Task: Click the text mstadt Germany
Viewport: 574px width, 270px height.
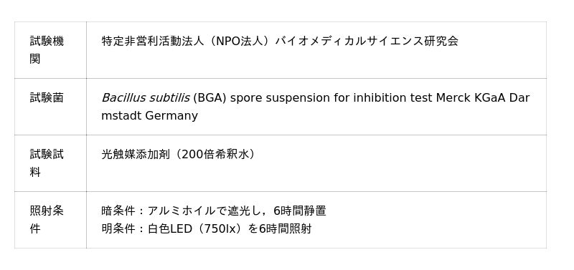Action: (149, 116)
